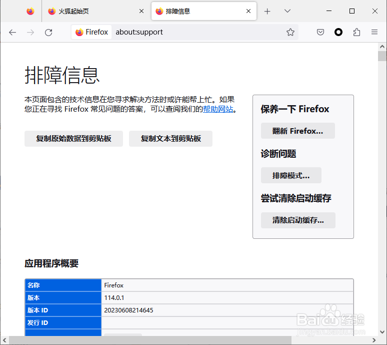Click the 诊断问题 heading
The width and height of the screenshot is (387, 345).
[x=278, y=154]
